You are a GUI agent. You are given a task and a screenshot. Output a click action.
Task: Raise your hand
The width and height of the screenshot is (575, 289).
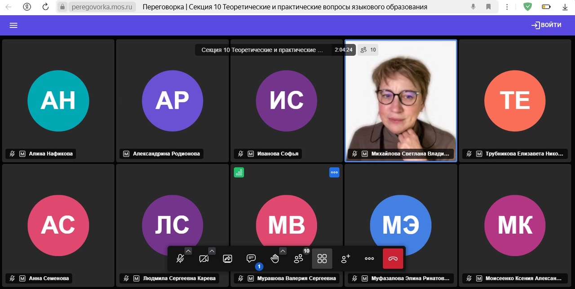pyautogui.click(x=274, y=259)
